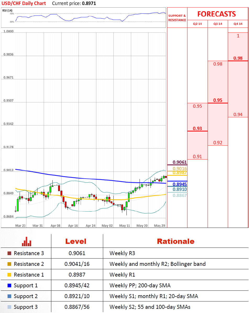Click the bold 0.98 Q4 median forecast

(x=238, y=58)
